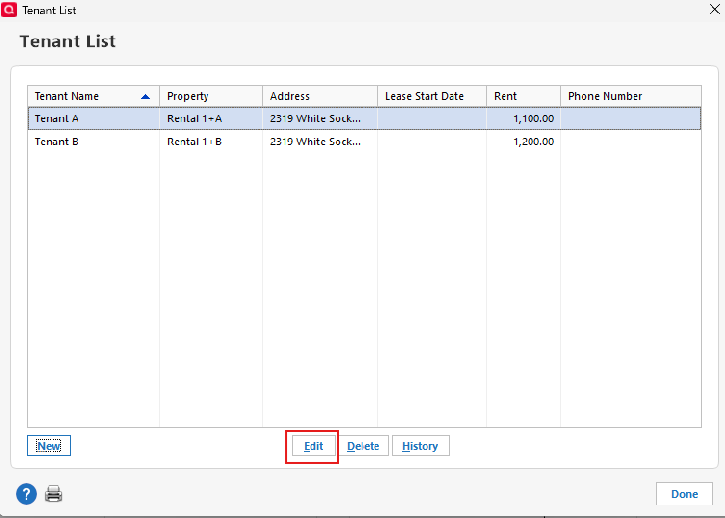Close the Tenant List window
725x518 pixels.
point(714,10)
